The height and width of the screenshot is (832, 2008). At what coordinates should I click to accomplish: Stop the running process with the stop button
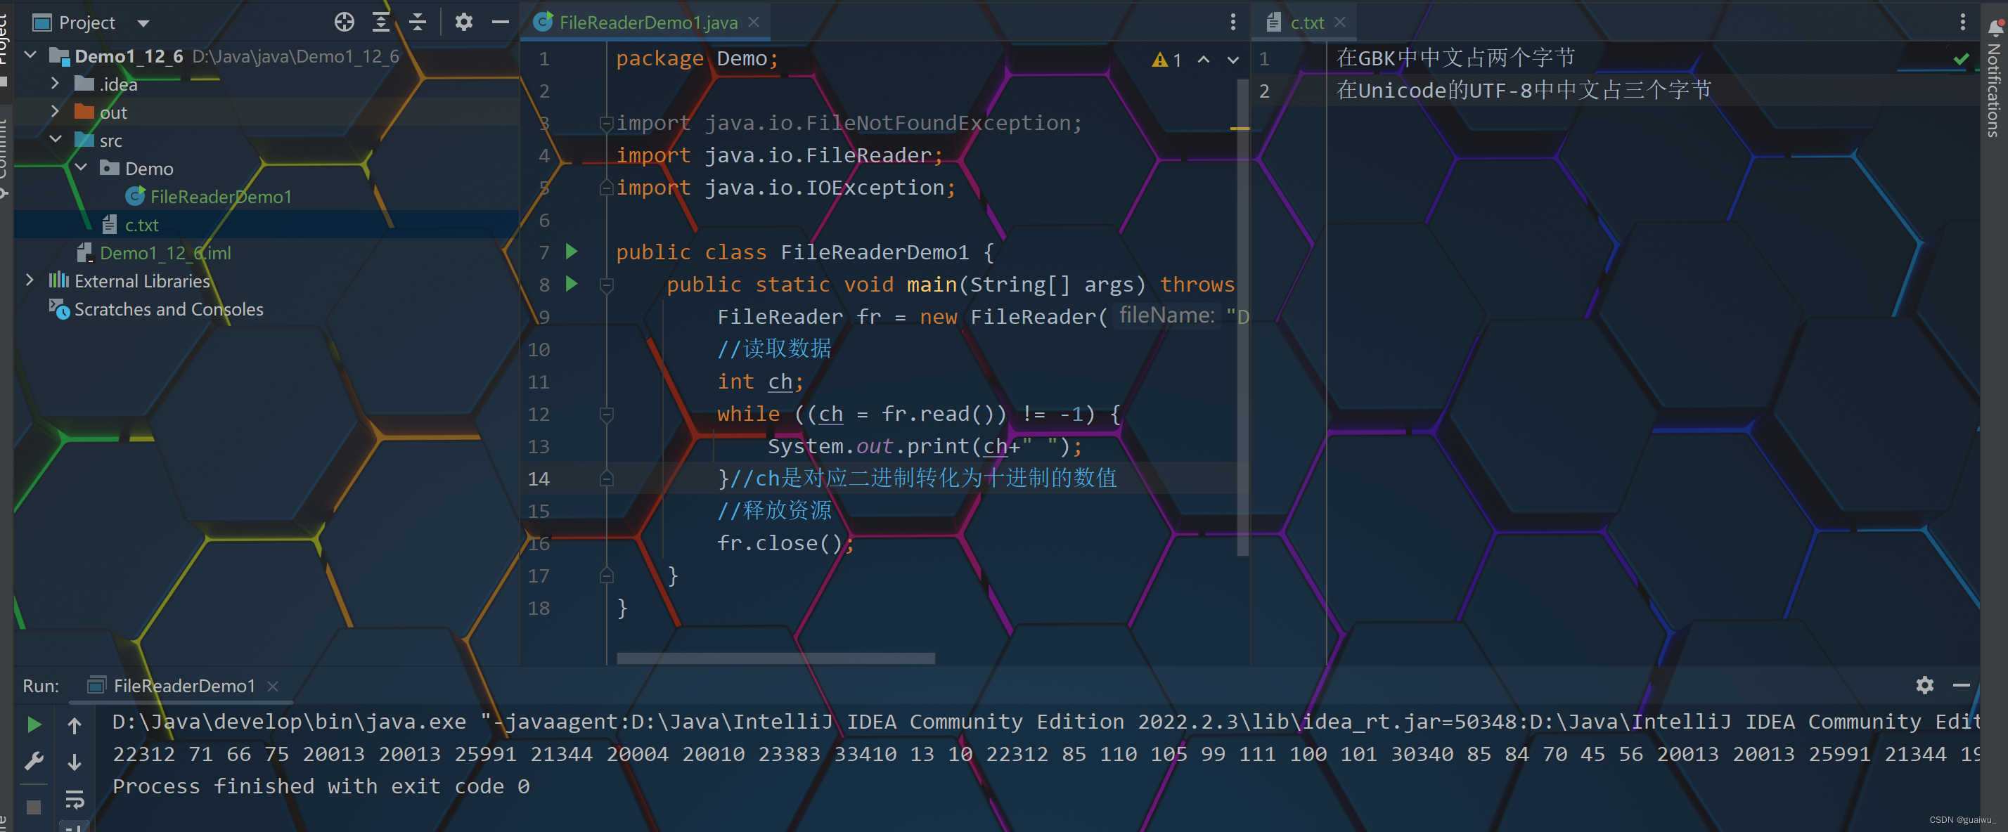(x=34, y=807)
